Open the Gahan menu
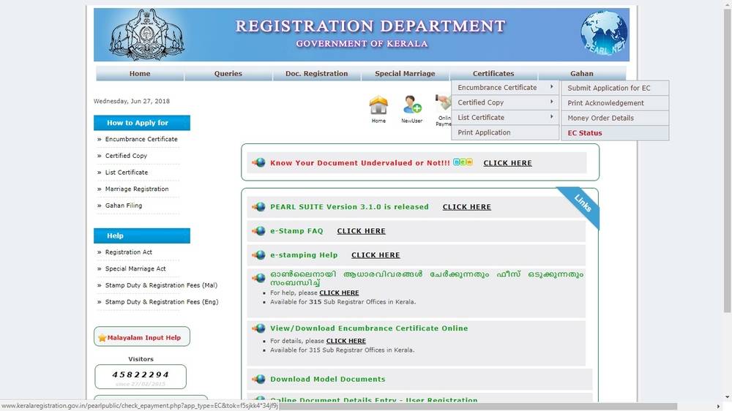 pyautogui.click(x=582, y=74)
